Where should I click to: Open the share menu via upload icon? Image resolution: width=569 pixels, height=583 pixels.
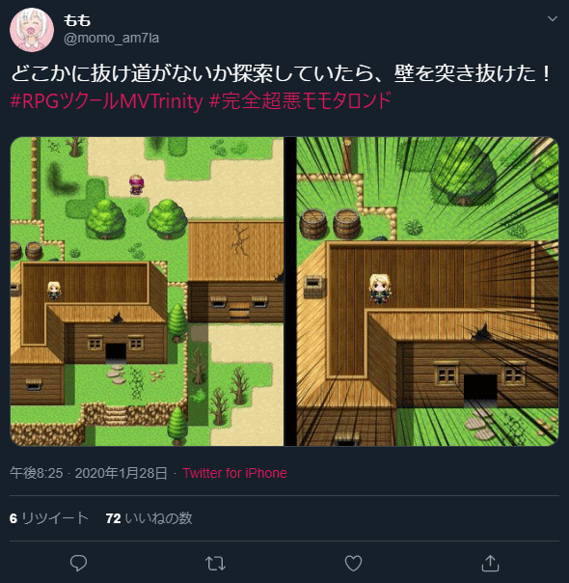[490, 563]
